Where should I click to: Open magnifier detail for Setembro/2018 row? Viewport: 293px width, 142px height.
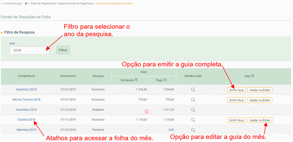coord(193,130)
